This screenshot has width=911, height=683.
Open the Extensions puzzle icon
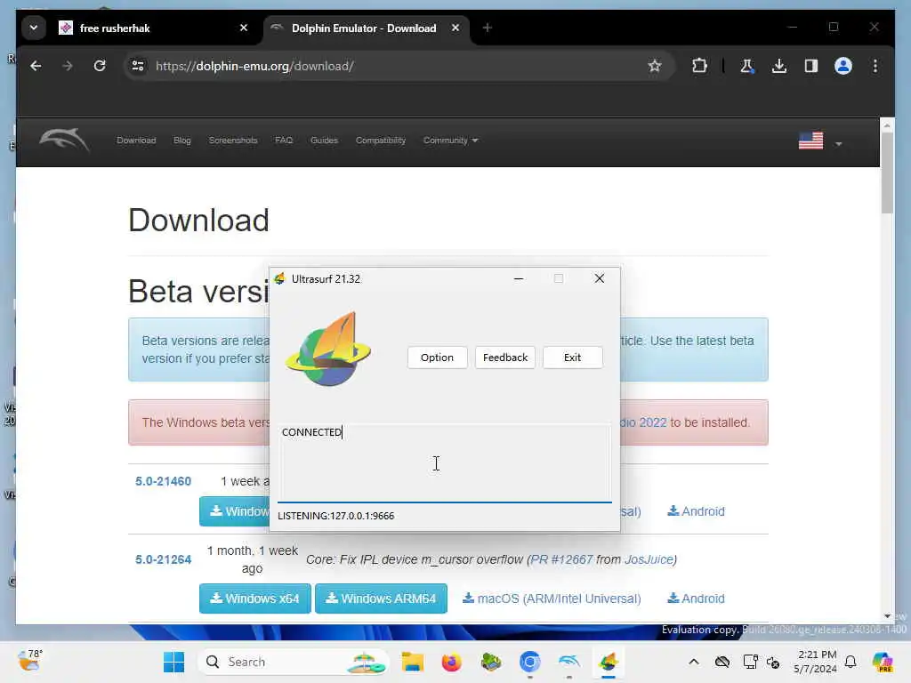click(x=699, y=66)
